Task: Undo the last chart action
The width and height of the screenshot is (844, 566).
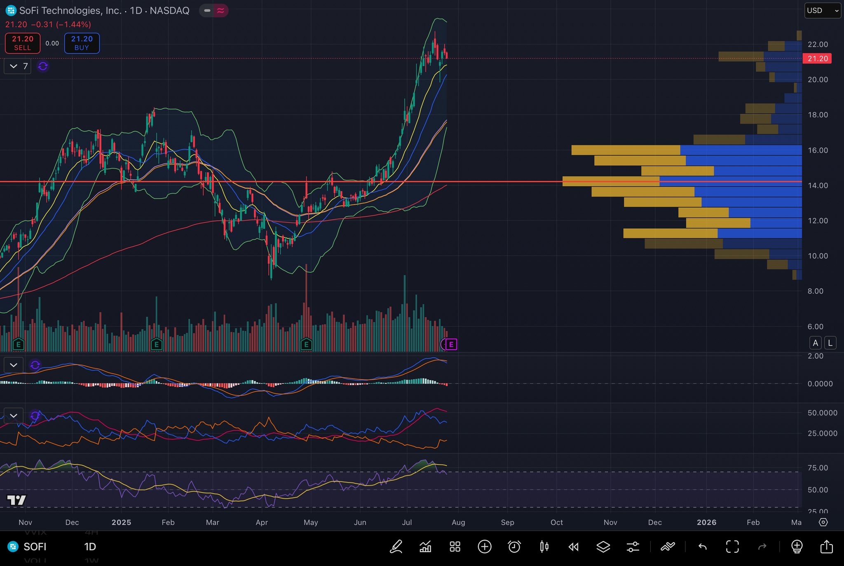Action: pyautogui.click(x=703, y=547)
